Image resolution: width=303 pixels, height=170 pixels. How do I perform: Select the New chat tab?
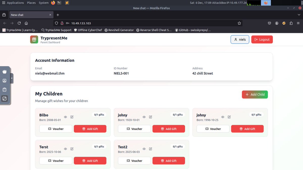point(31,15)
